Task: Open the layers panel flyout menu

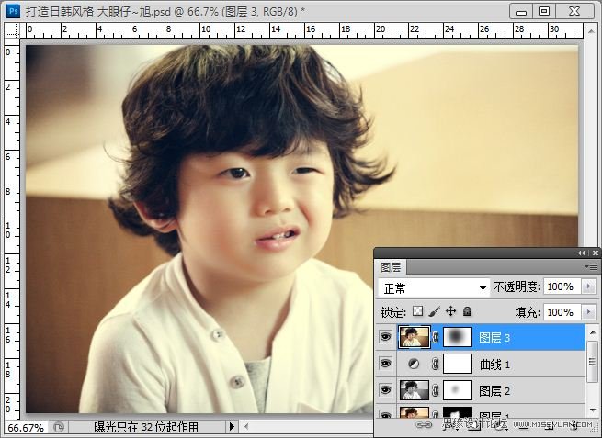Action: (x=592, y=266)
